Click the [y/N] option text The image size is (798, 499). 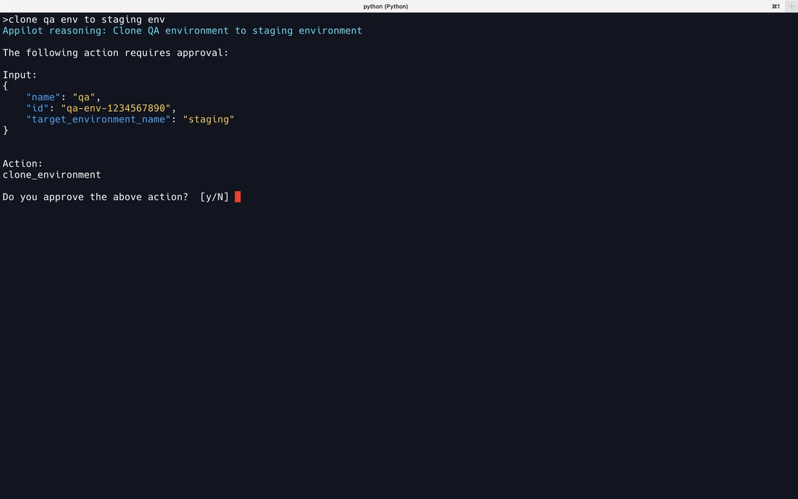214,196
